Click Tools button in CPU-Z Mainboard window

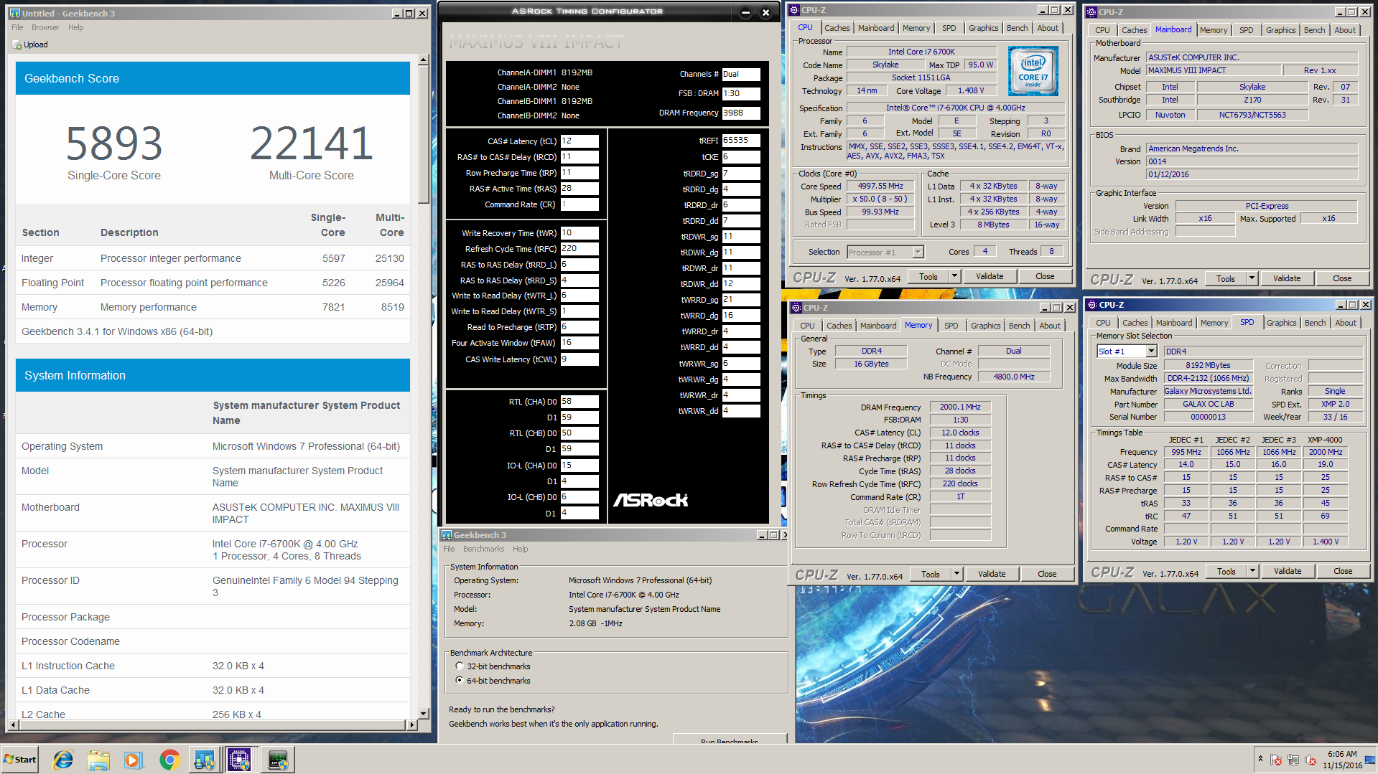click(1226, 278)
